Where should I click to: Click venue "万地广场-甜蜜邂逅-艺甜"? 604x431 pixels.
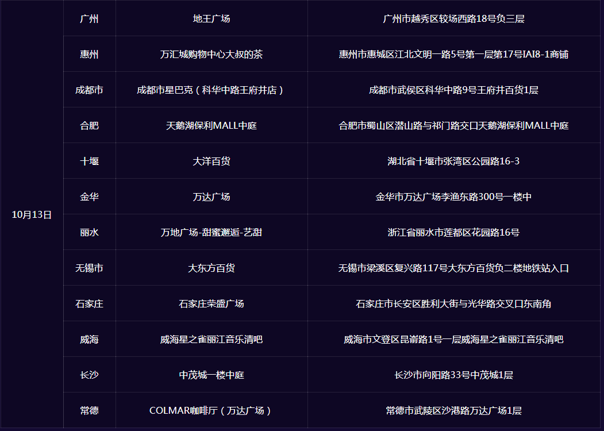point(211,232)
